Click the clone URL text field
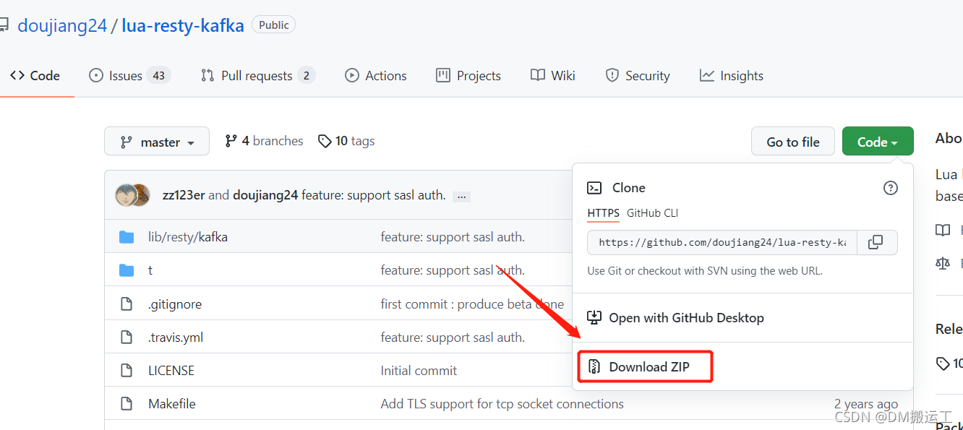This screenshot has width=963, height=430. coord(722,242)
